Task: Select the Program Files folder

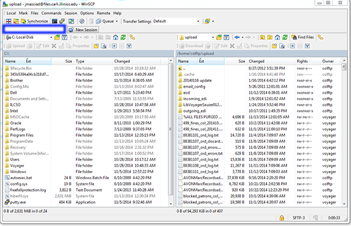Action: [x=21, y=135]
